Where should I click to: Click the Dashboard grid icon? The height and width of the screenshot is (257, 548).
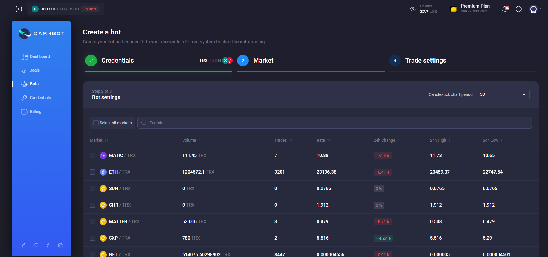[24, 56]
